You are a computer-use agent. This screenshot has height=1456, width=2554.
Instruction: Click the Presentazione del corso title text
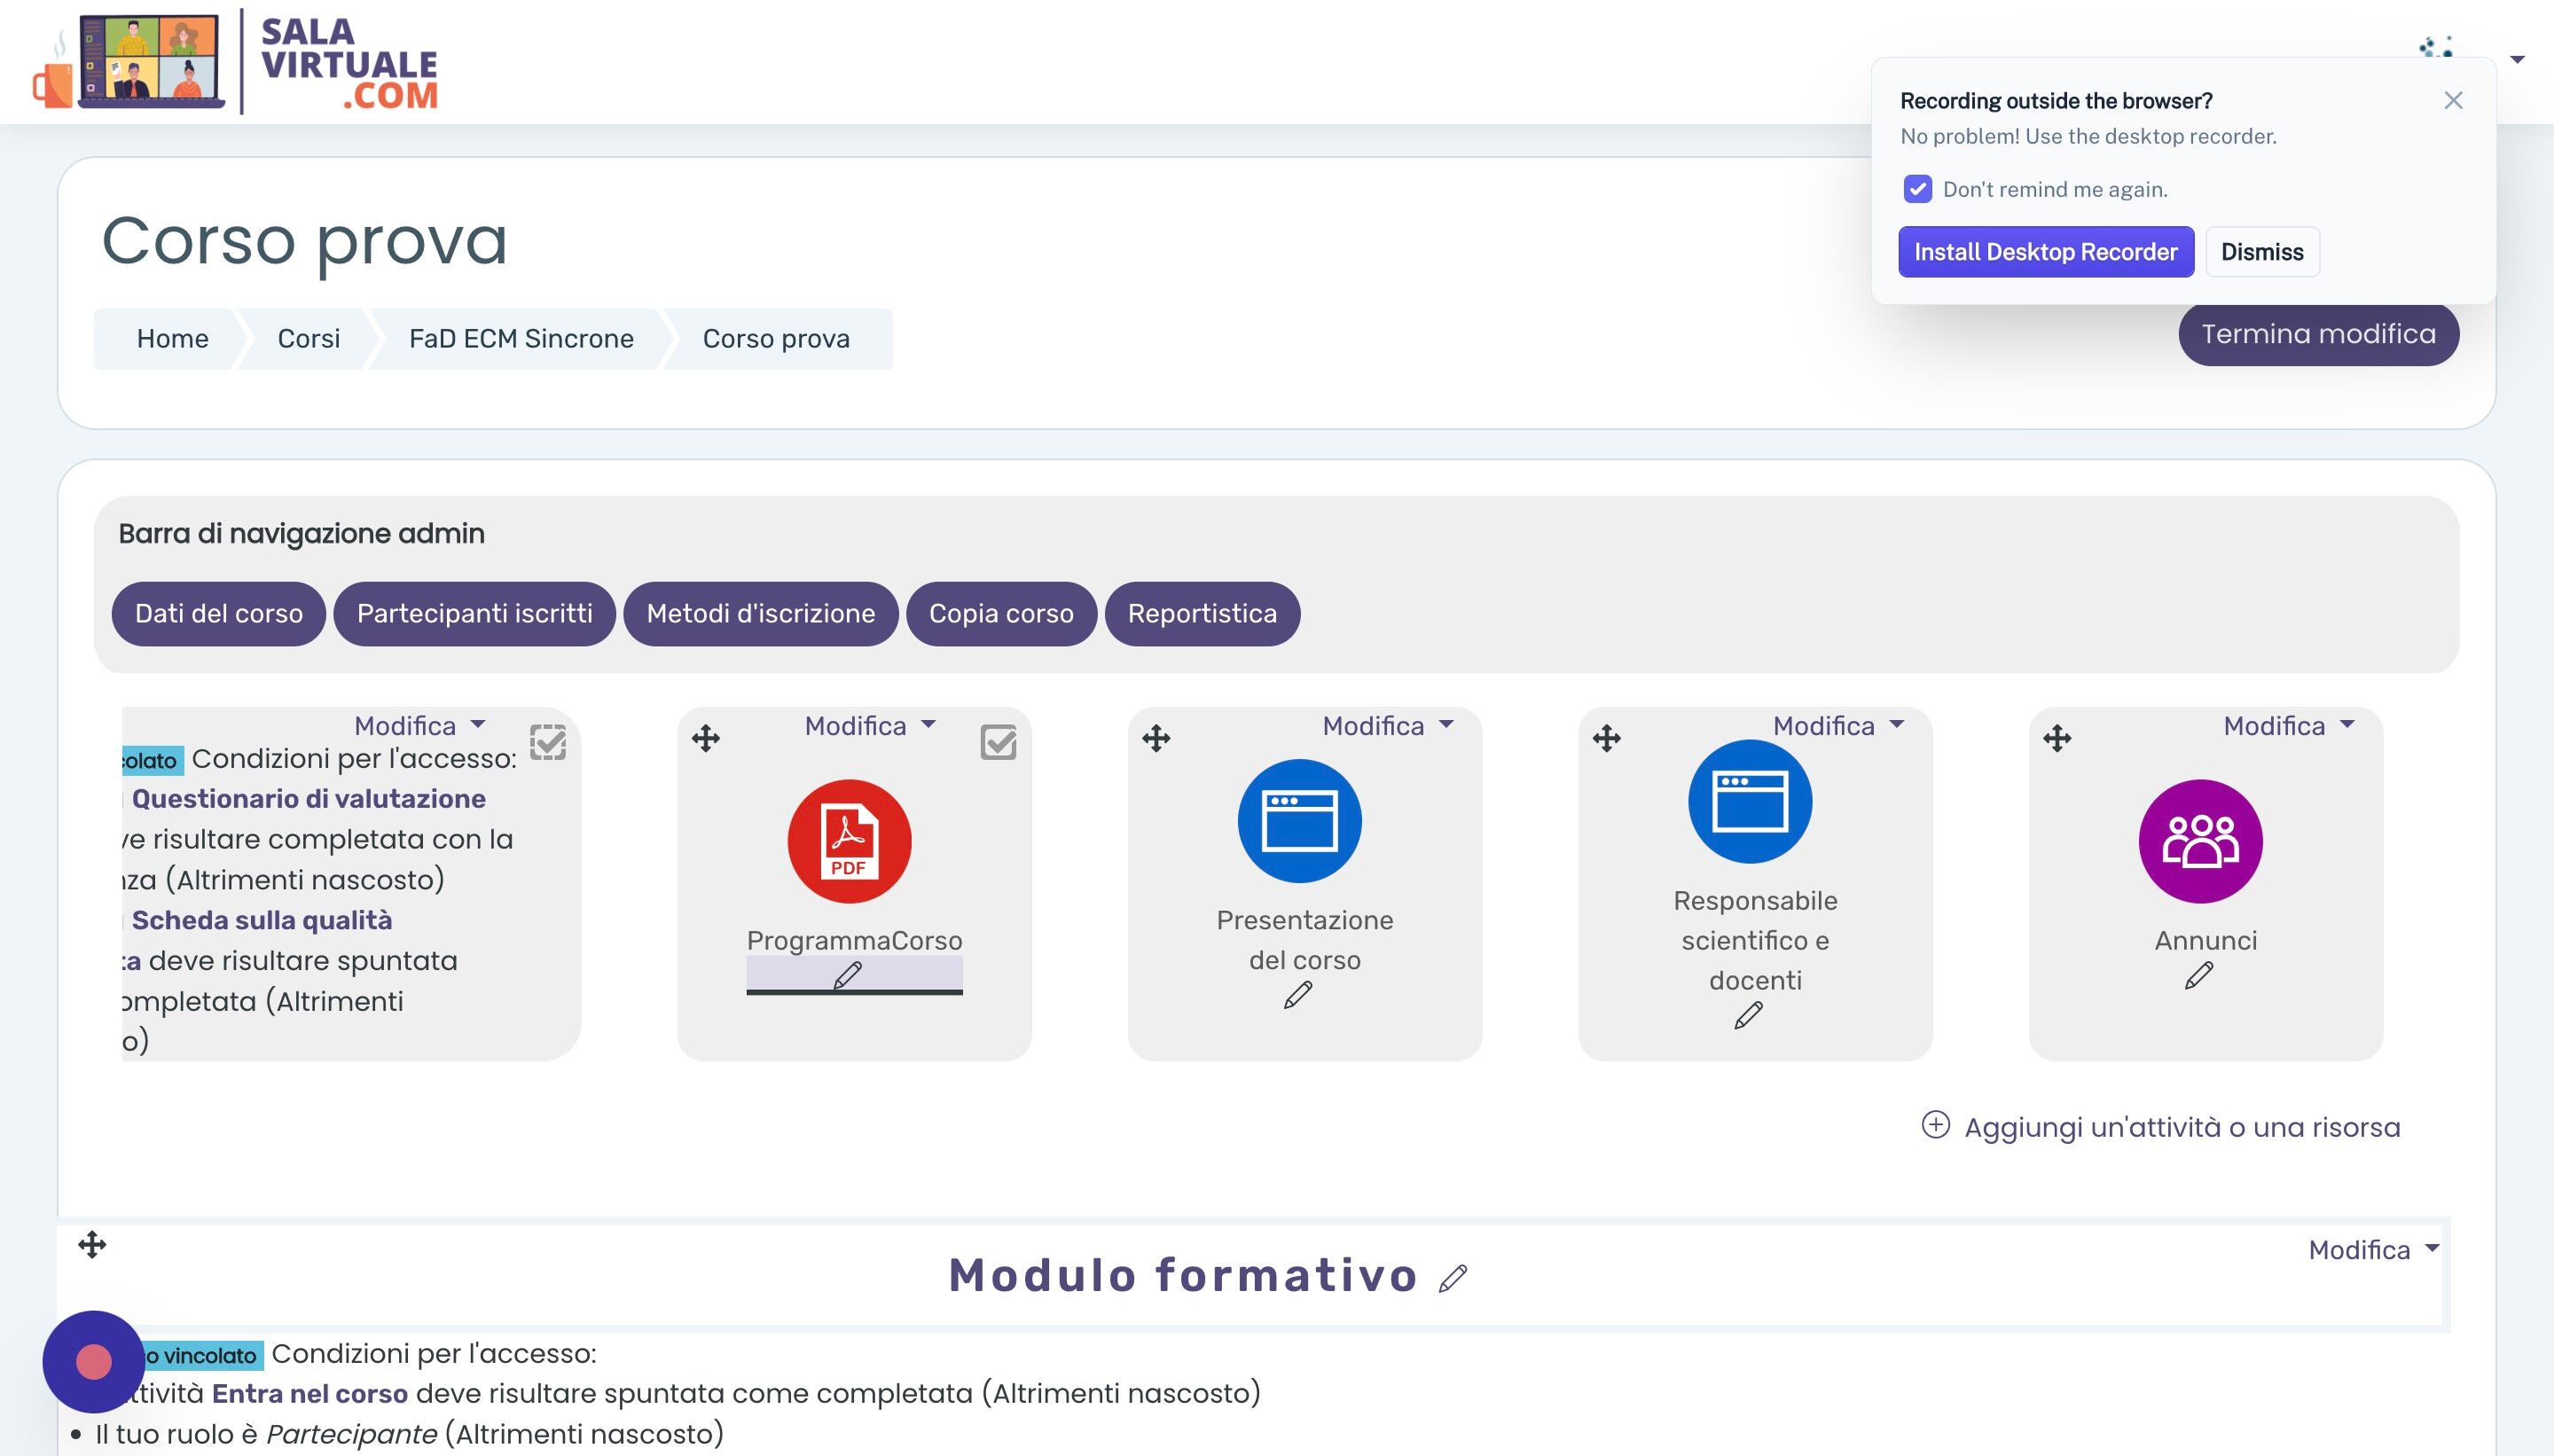click(x=1304, y=940)
